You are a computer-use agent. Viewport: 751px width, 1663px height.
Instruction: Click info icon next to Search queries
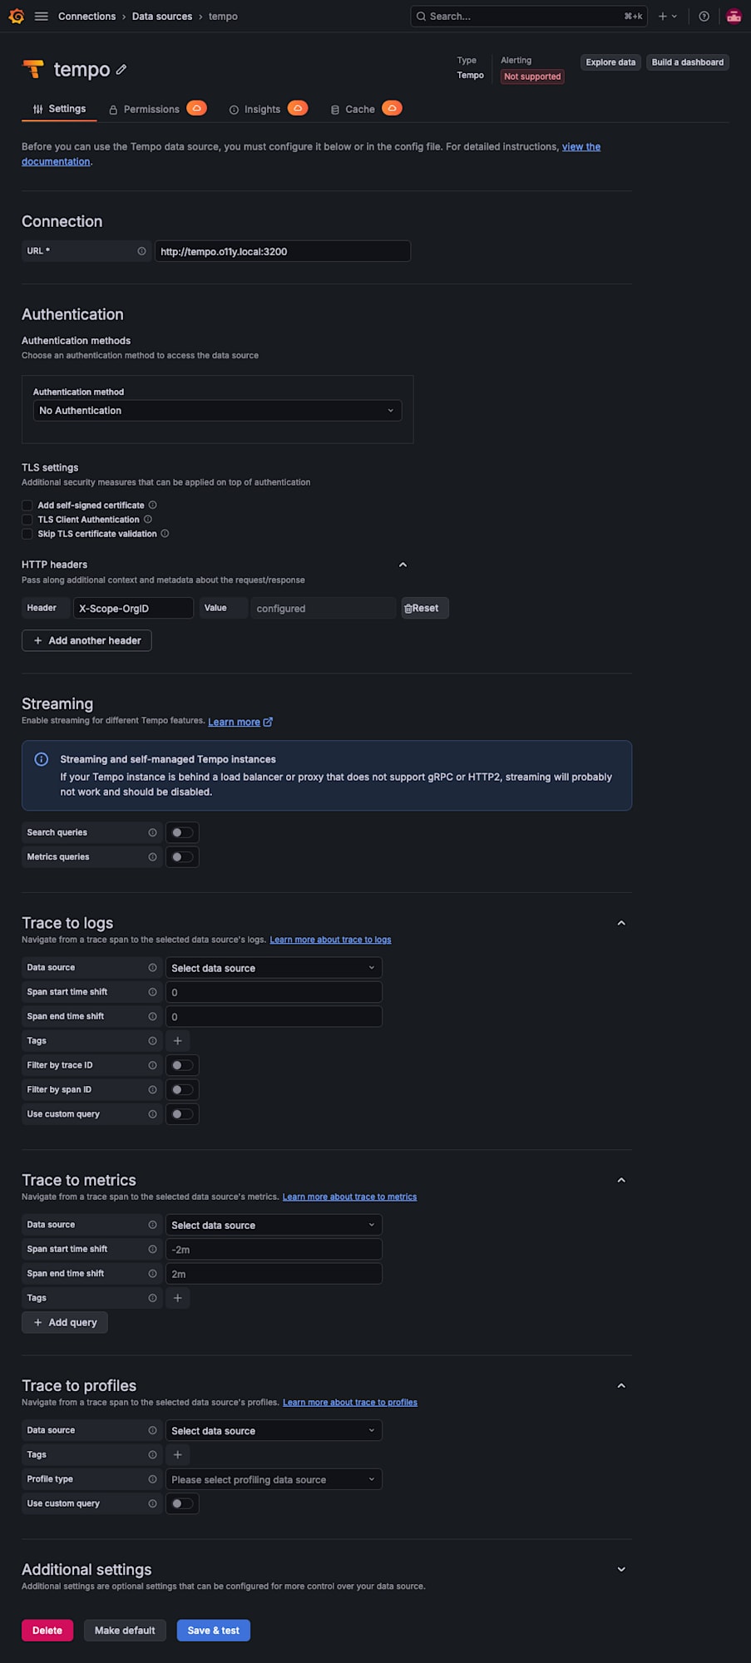point(152,832)
